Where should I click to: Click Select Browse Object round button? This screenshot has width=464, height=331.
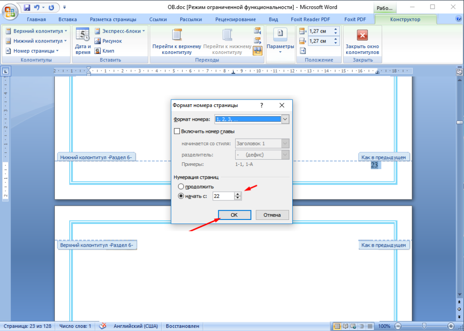pos(459,309)
